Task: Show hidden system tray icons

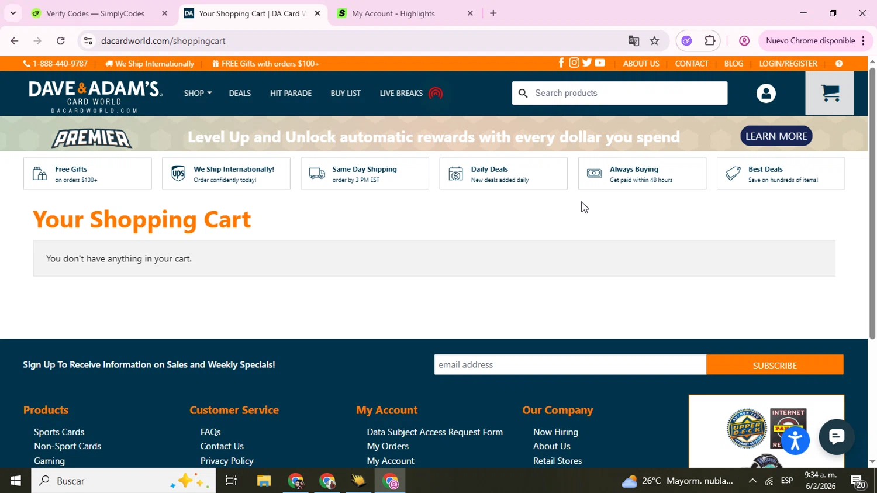Action: tap(752, 481)
